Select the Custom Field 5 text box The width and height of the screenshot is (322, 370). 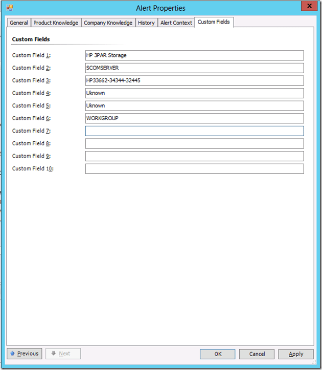(194, 105)
